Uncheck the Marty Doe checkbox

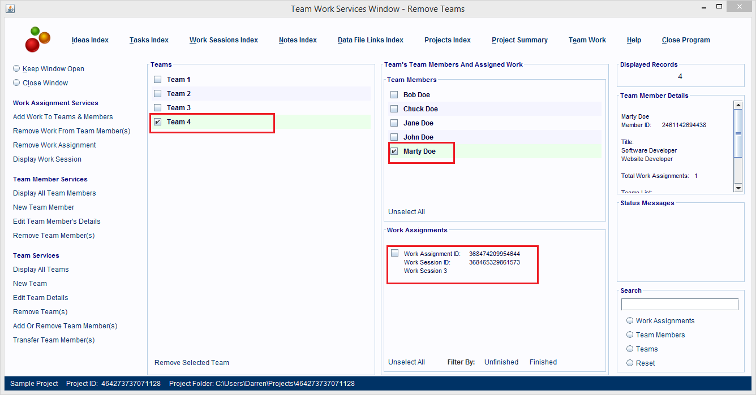(394, 151)
